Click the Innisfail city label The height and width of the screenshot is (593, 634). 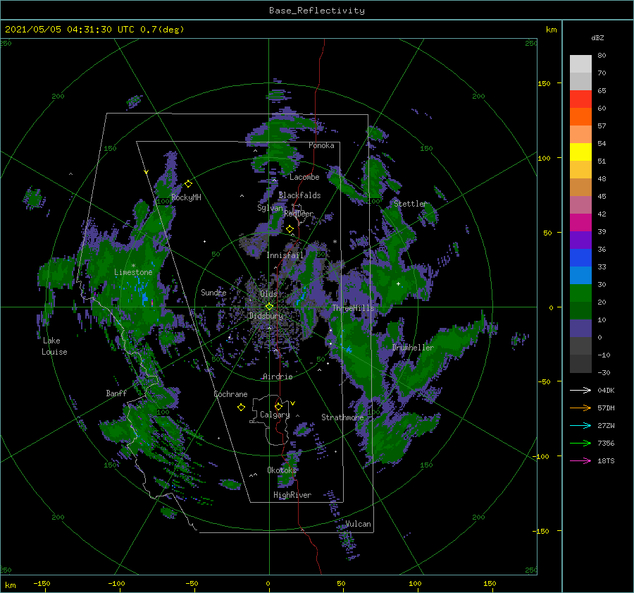[x=285, y=255]
